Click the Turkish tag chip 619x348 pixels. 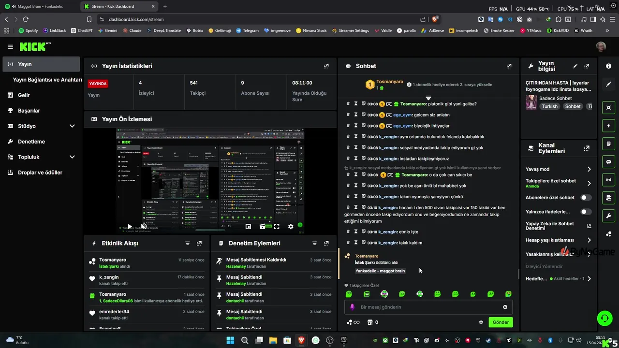[x=549, y=106]
